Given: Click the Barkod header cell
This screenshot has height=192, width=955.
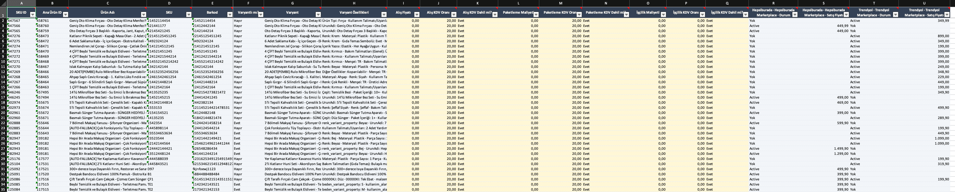Looking at the screenshot, I should click(x=212, y=12).
